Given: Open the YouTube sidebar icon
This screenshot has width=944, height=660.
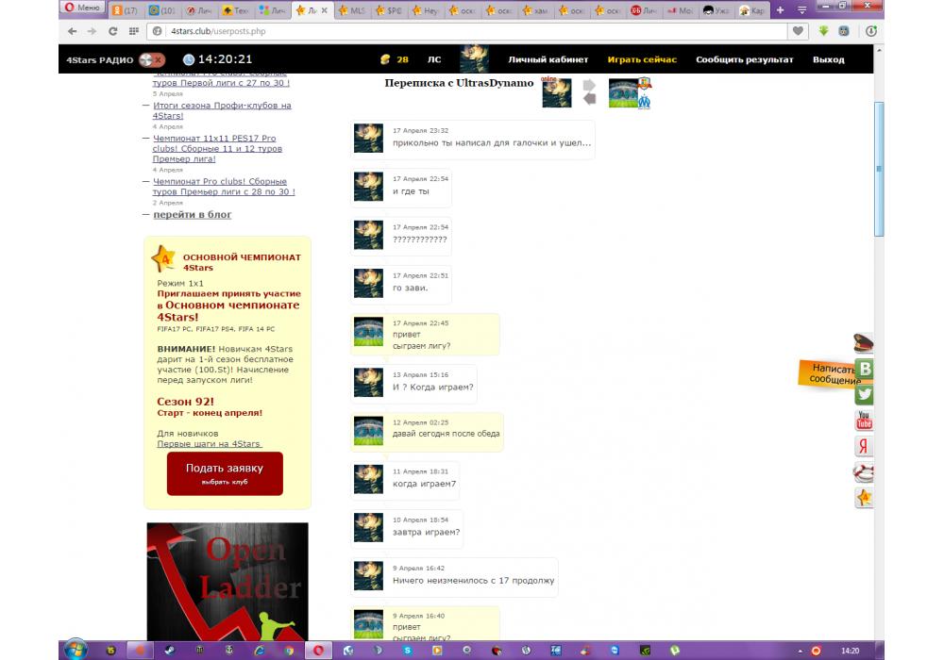Looking at the screenshot, I should click(864, 421).
